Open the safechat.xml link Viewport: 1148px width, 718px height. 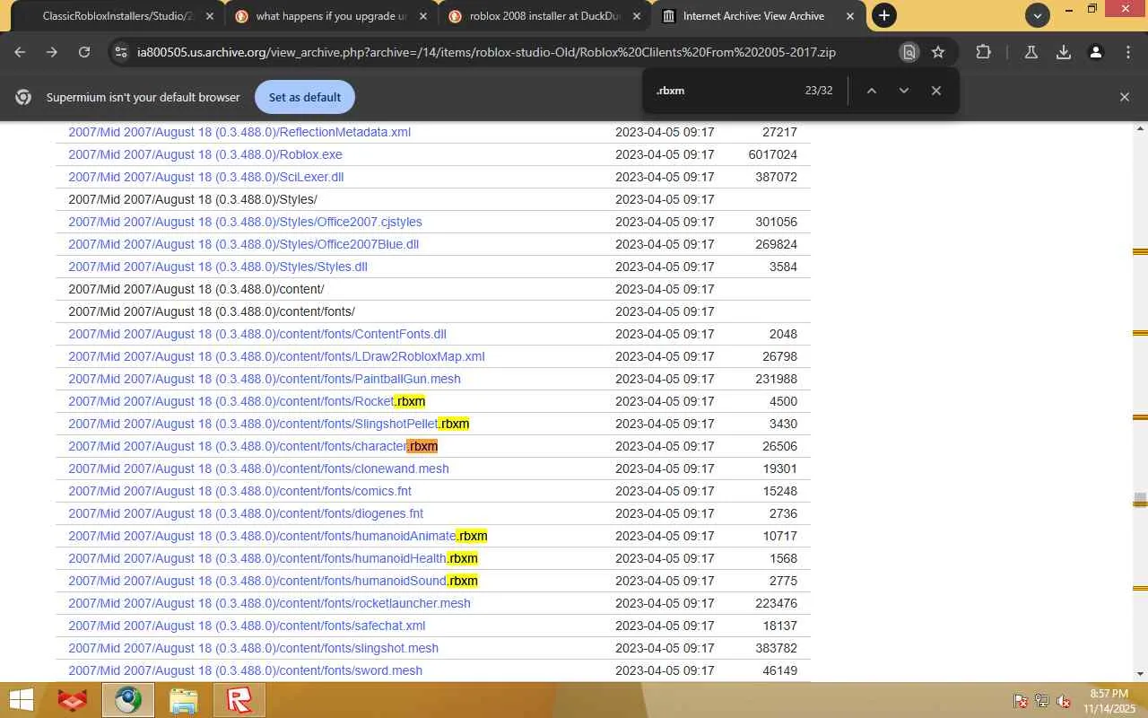[x=247, y=626]
